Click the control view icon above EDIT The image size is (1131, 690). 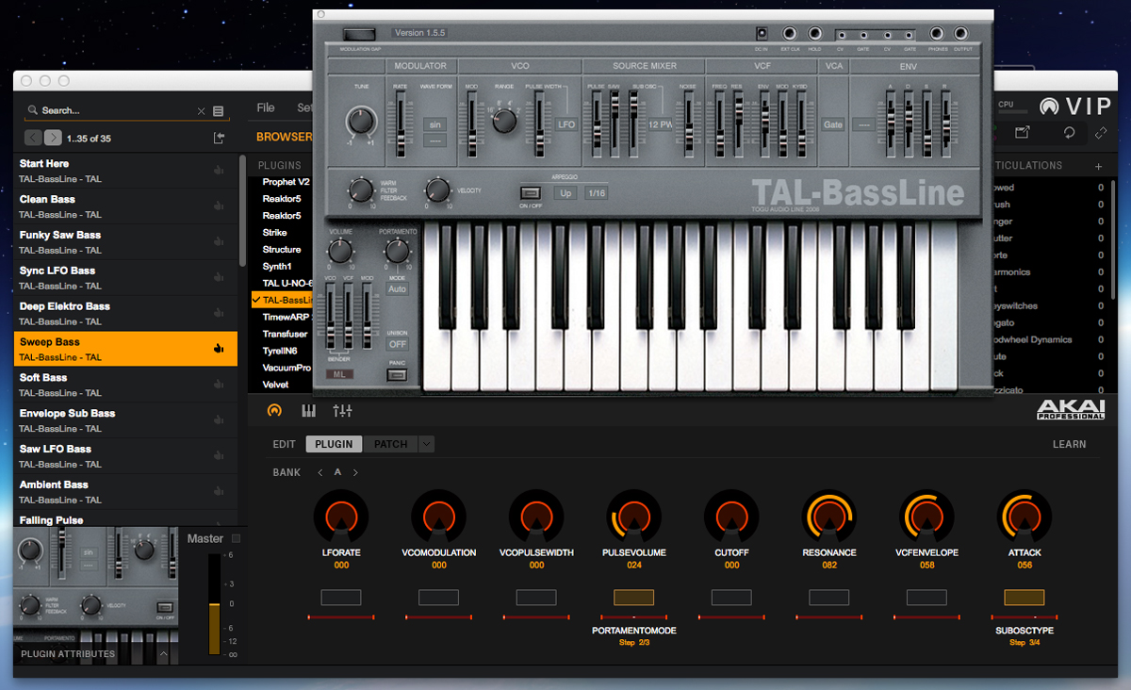click(274, 411)
